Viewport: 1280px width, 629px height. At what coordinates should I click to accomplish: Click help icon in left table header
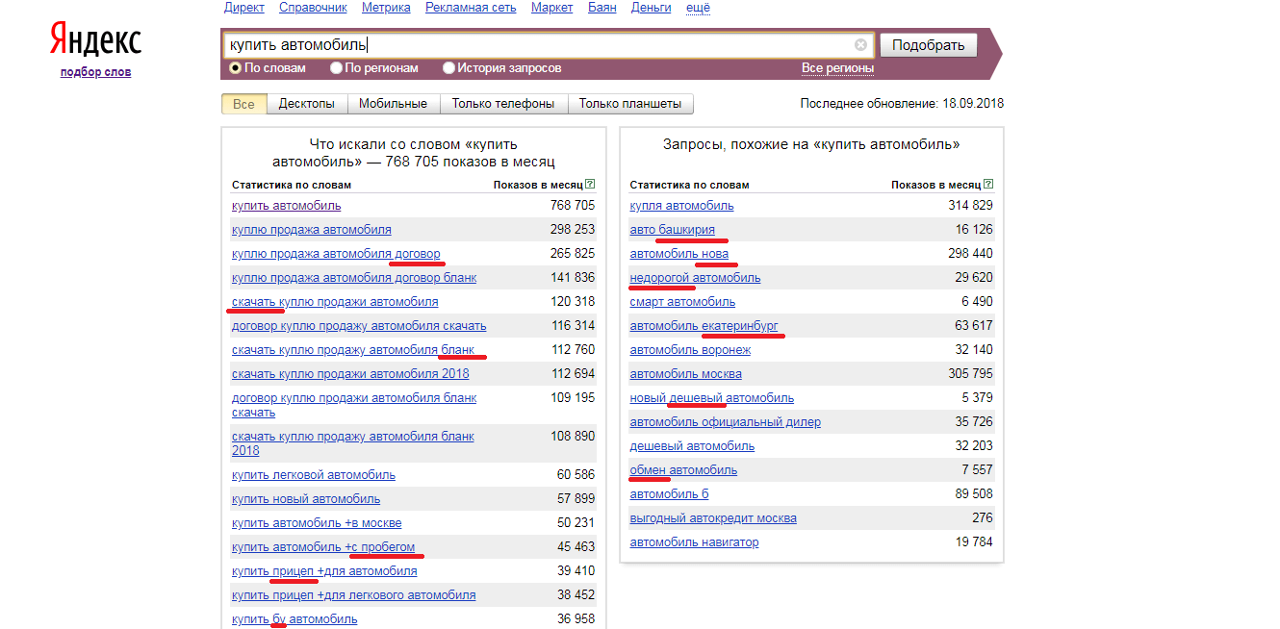pos(590,185)
